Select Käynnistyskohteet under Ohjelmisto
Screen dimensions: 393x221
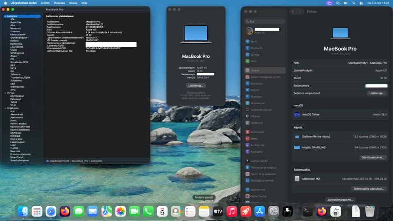(20, 126)
